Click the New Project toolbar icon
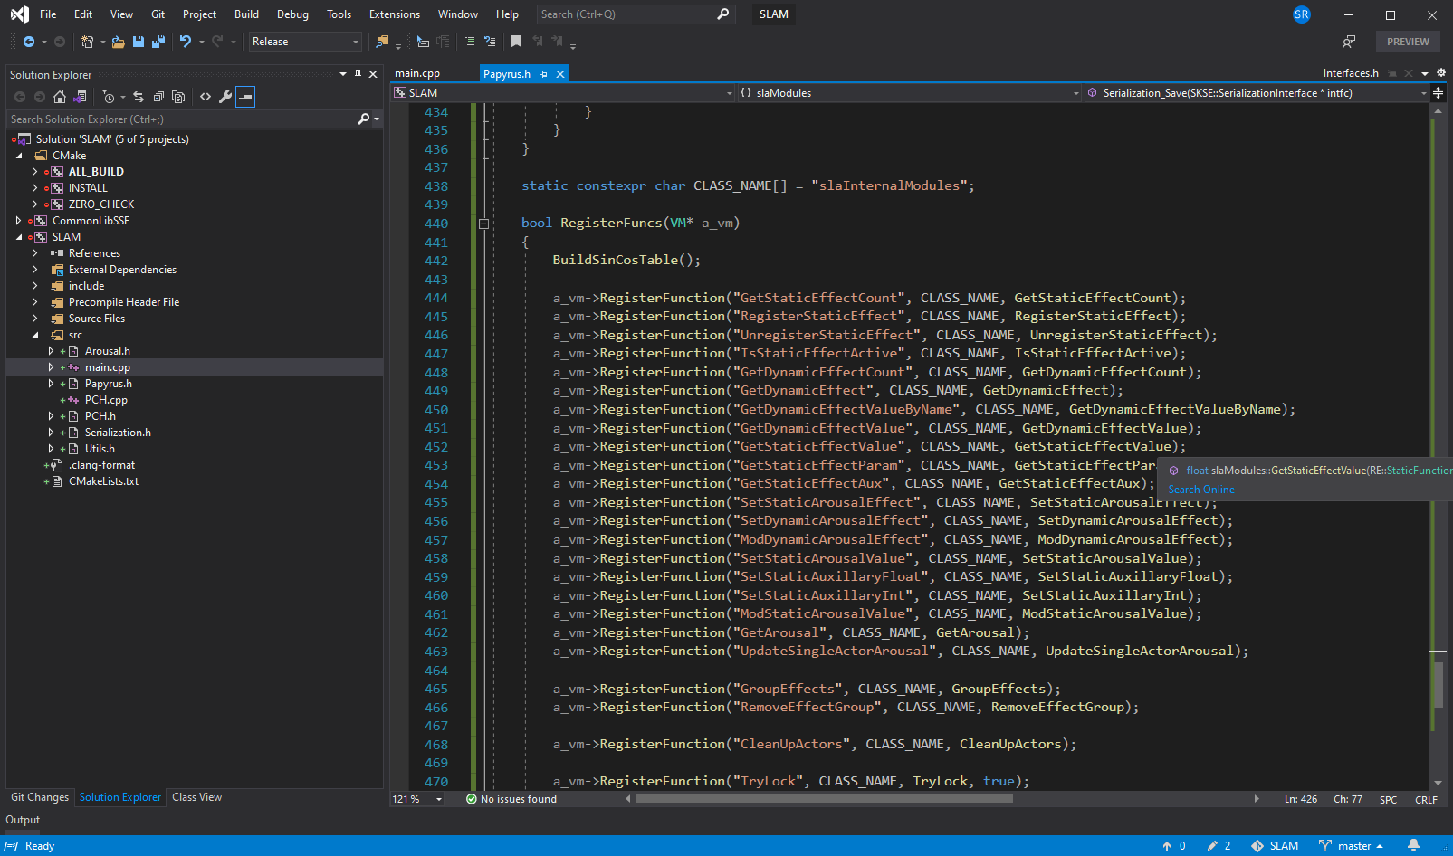 click(87, 42)
